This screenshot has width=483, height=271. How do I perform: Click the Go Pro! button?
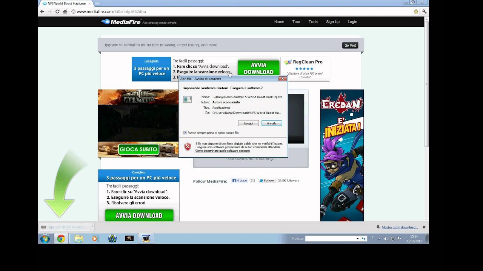coord(350,45)
